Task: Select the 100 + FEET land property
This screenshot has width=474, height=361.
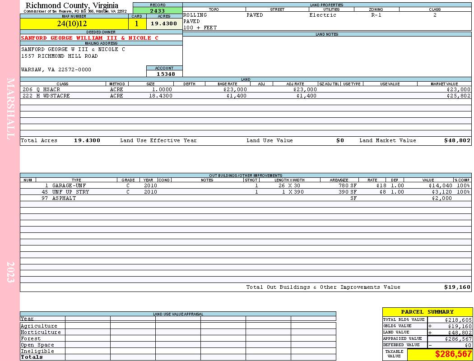Action: 200,28
